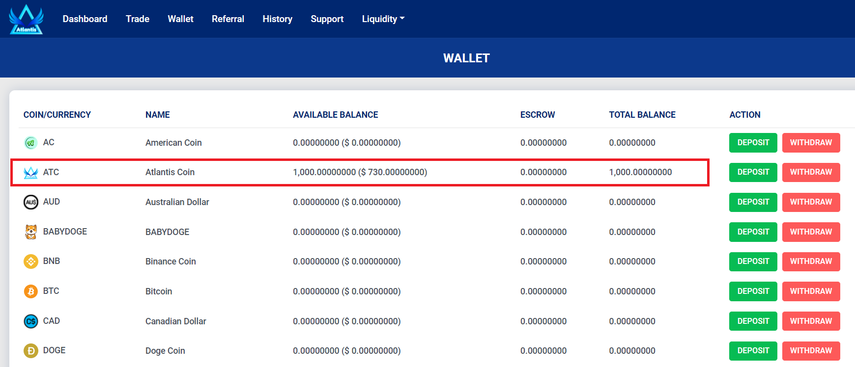Click the WALLET page heading
The image size is (855, 367).
coord(466,58)
